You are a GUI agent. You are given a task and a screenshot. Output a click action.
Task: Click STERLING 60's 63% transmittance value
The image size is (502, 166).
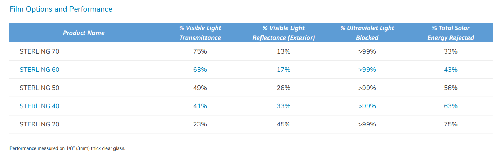pyautogui.click(x=200, y=70)
